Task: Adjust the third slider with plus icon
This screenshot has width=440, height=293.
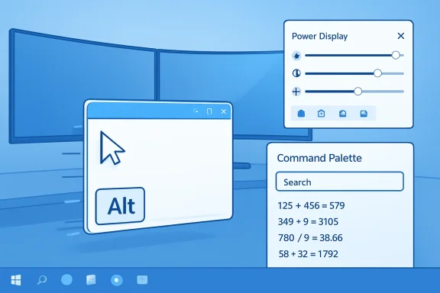Action: [x=357, y=92]
